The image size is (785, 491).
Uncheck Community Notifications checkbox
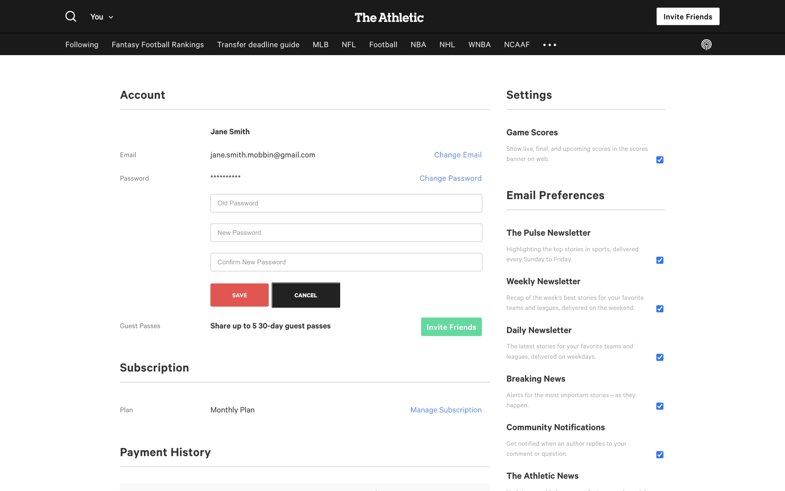pyautogui.click(x=659, y=455)
